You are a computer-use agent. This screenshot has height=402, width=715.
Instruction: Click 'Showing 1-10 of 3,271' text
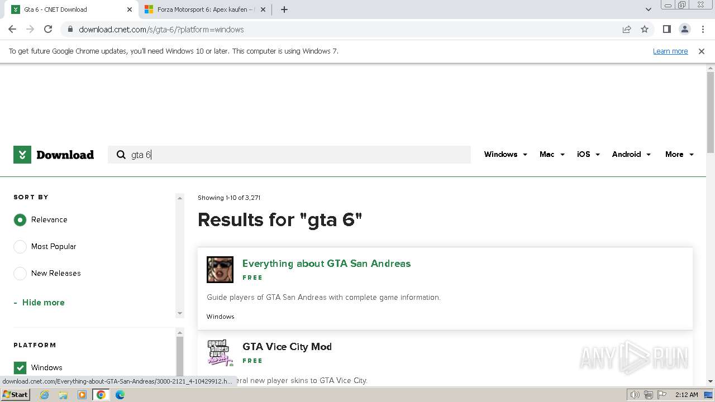pos(229,198)
